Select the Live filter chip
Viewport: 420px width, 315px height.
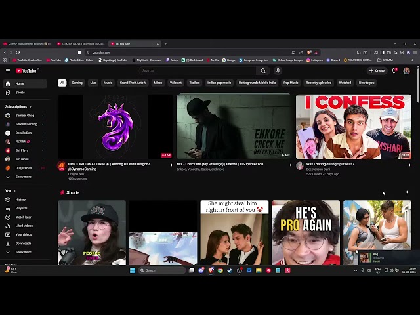pyautogui.click(x=93, y=83)
